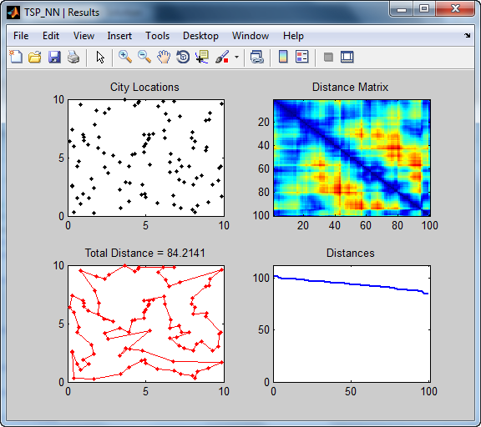The width and height of the screenshot is (481, 427).
Task: Click the dock figure arrow in menu bar
Action: coord(467,36)
